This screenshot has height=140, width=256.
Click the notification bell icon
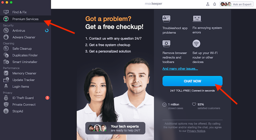(214, 4)
